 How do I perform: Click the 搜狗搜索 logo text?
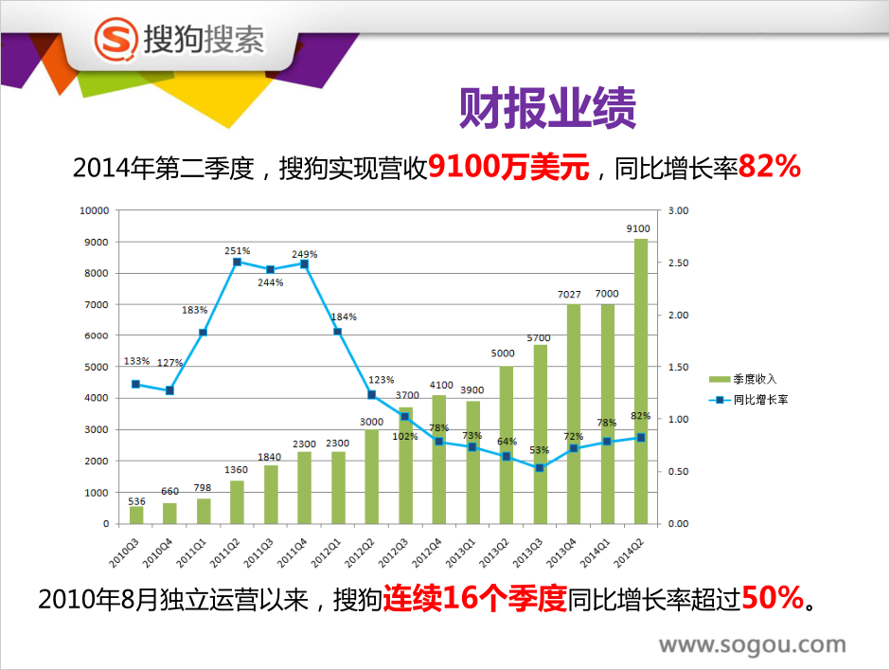pos(204,39)
